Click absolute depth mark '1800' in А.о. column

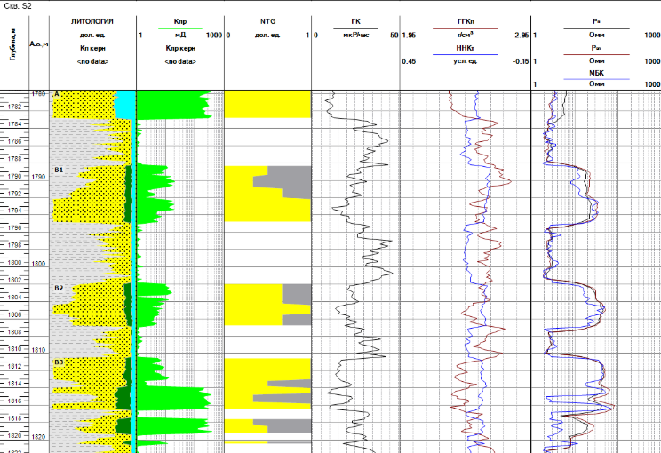[x=38, y=264]
